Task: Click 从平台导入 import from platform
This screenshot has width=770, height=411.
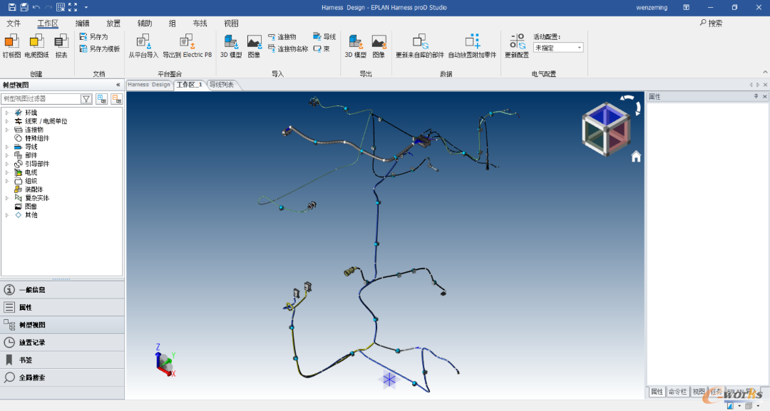Action: pos(143,46)
